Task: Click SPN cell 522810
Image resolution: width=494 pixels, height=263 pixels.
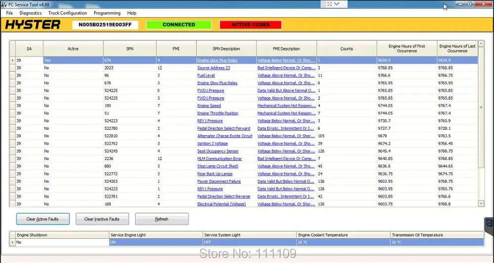Action: click(x=130, y=136)
